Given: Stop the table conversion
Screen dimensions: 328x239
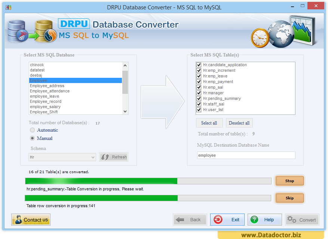Looking at the screenshot, I should tap(289, 181).
